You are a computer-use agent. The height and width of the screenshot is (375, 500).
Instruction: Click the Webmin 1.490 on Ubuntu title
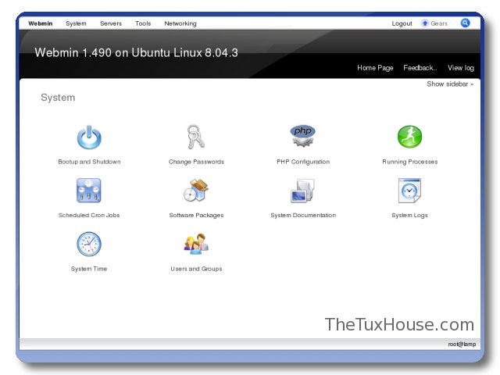click(x=136, y=52)
